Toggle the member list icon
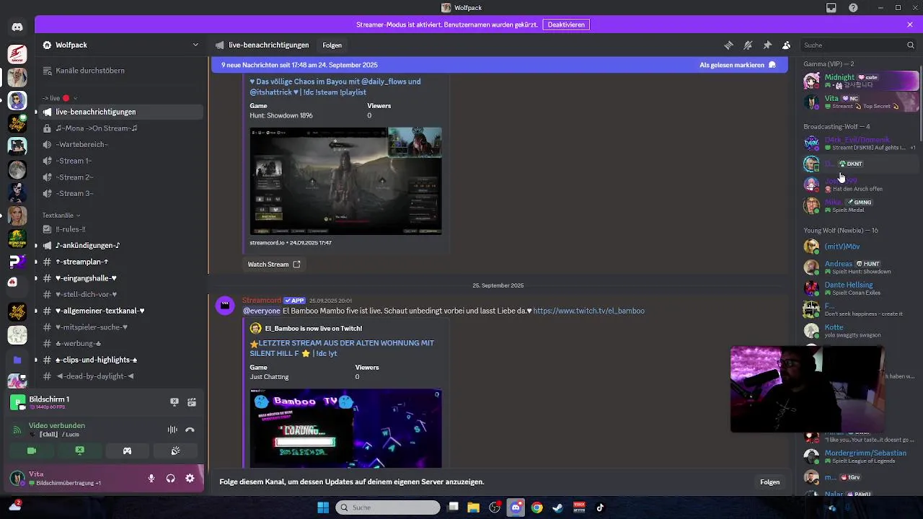923x519 pixels. tap(787, 45)
